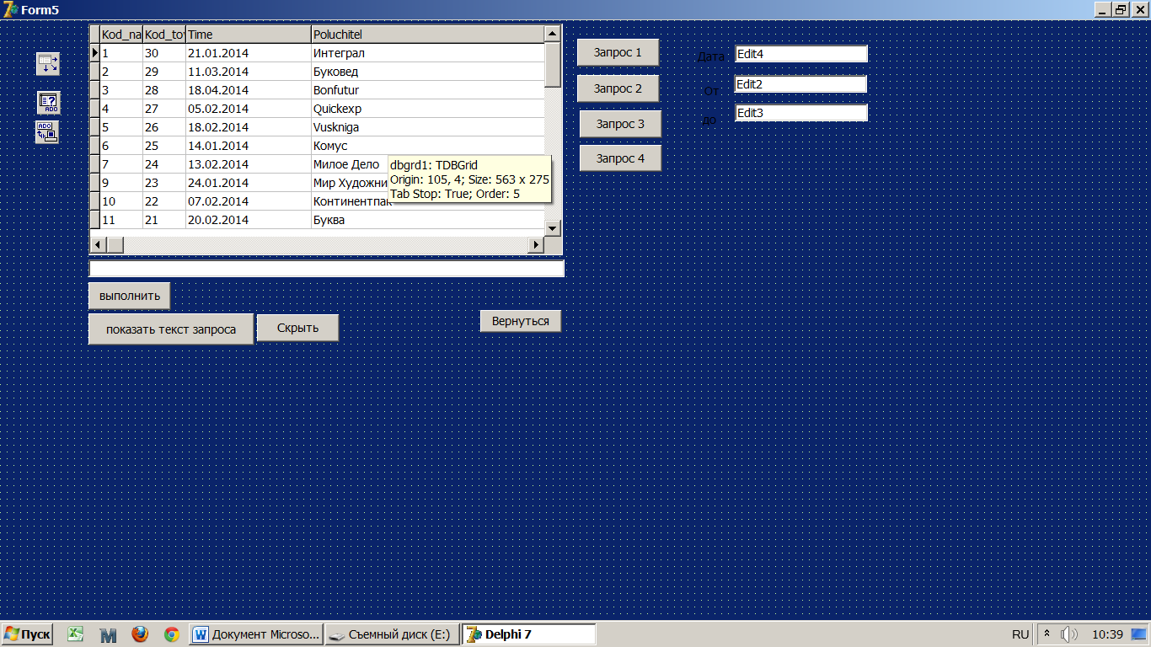Image resolution: width=1151 pixels, height=647 pixels.
Task: Click the Запрос 3 button
Action: [x=620, y=124]
